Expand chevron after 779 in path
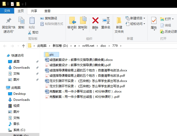The height and width of the screenshot is (136, 177). [121, 46]
